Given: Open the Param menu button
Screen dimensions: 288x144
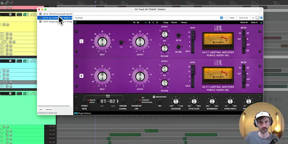Looking at the screenshot, I should (x=232, y=18).
